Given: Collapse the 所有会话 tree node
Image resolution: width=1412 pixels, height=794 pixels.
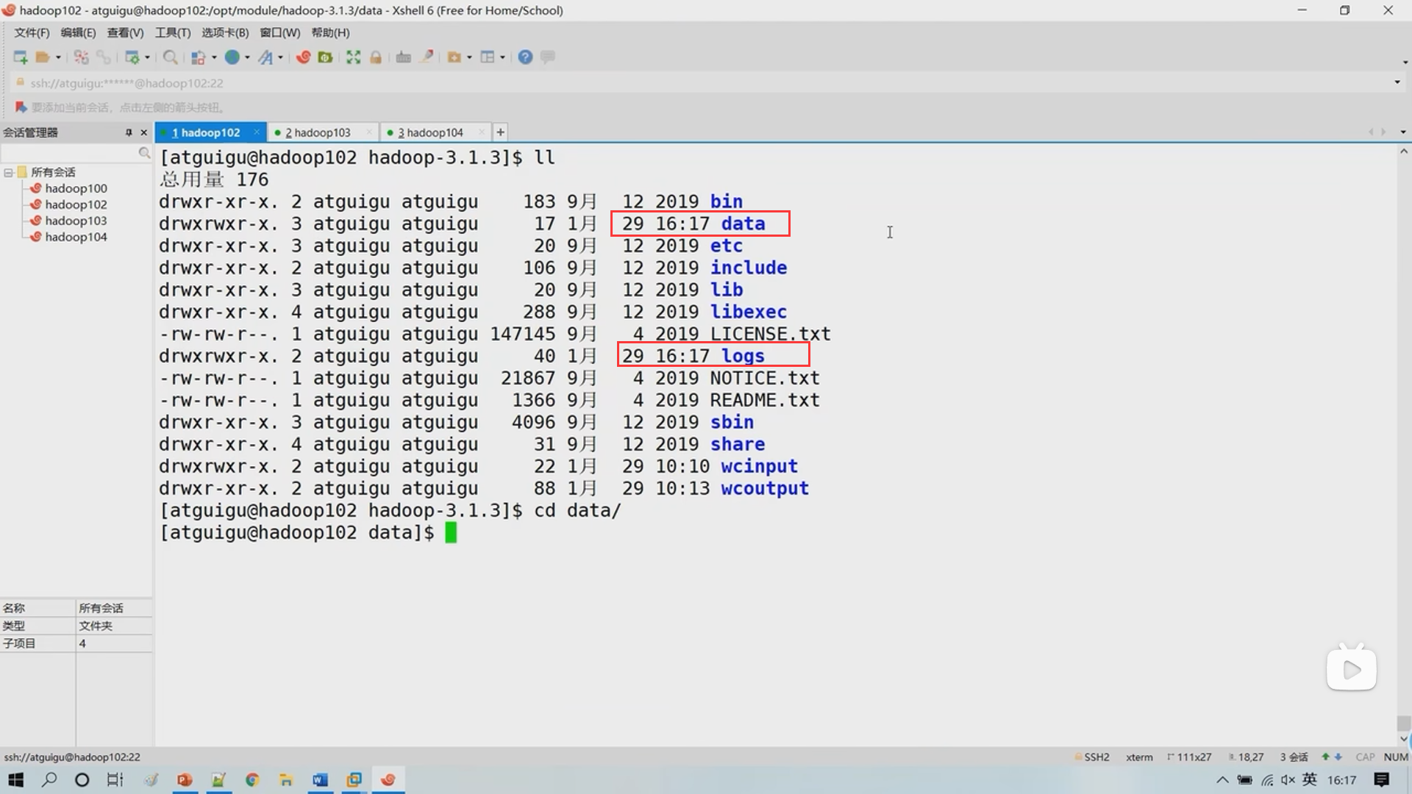Looking at the screenshot, I should click(8, 173).
